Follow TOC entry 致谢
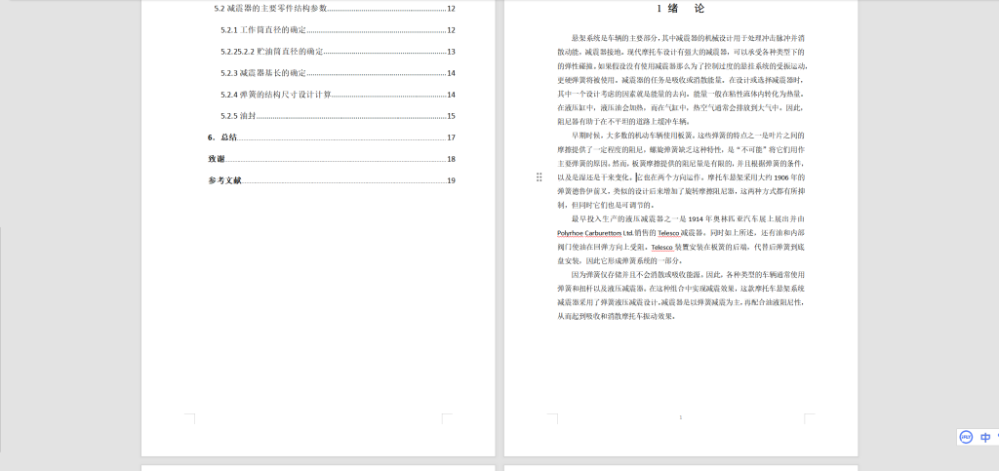This screenshot has height=471, width=999. (332, 159)
